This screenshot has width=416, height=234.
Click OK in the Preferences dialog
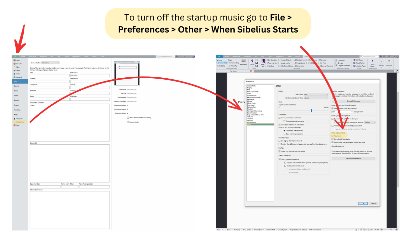click(x=363, y=203)
